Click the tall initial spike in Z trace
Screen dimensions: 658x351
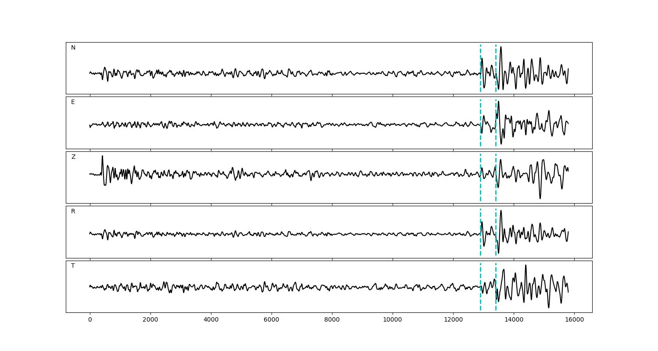pos(102,157)
